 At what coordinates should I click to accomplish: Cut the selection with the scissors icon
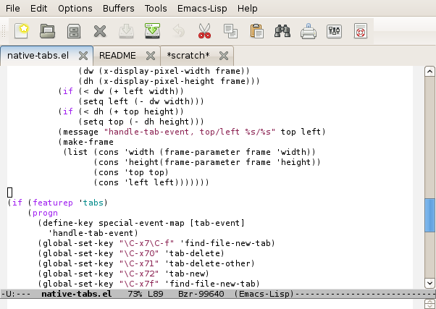[205, 31]
